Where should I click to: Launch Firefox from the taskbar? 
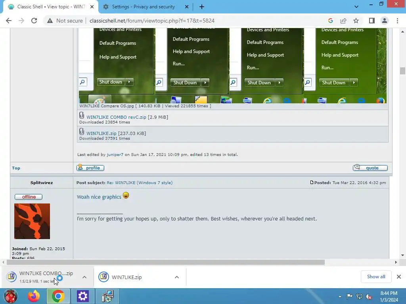pyautogui.click(x=34, y=296)
